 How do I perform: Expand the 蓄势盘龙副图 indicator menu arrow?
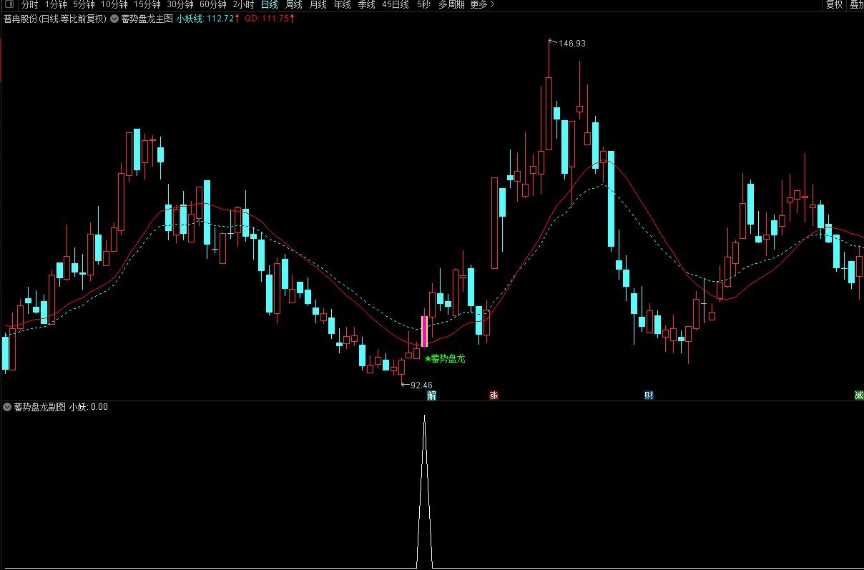(x=7, y=407)
